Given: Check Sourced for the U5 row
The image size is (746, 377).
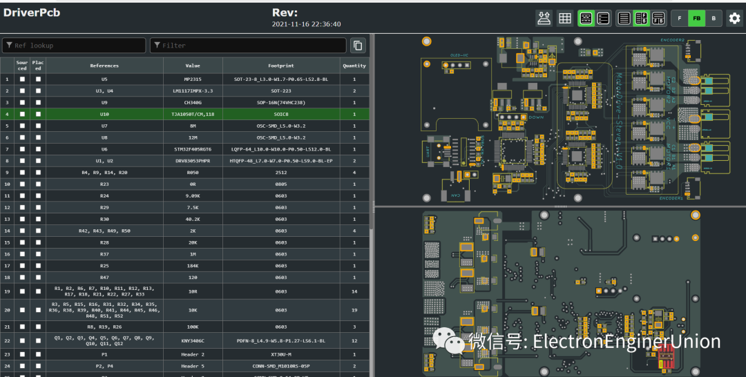Looking at the screenshot, I should tap(22, 79).
